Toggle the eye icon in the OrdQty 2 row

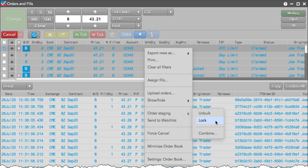12,69
